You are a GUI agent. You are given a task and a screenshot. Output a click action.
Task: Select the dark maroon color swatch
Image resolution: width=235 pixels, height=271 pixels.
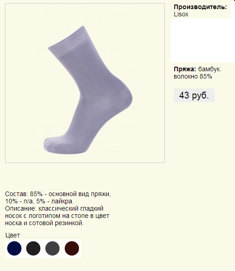pyautogui.click(x=72, y=249)
